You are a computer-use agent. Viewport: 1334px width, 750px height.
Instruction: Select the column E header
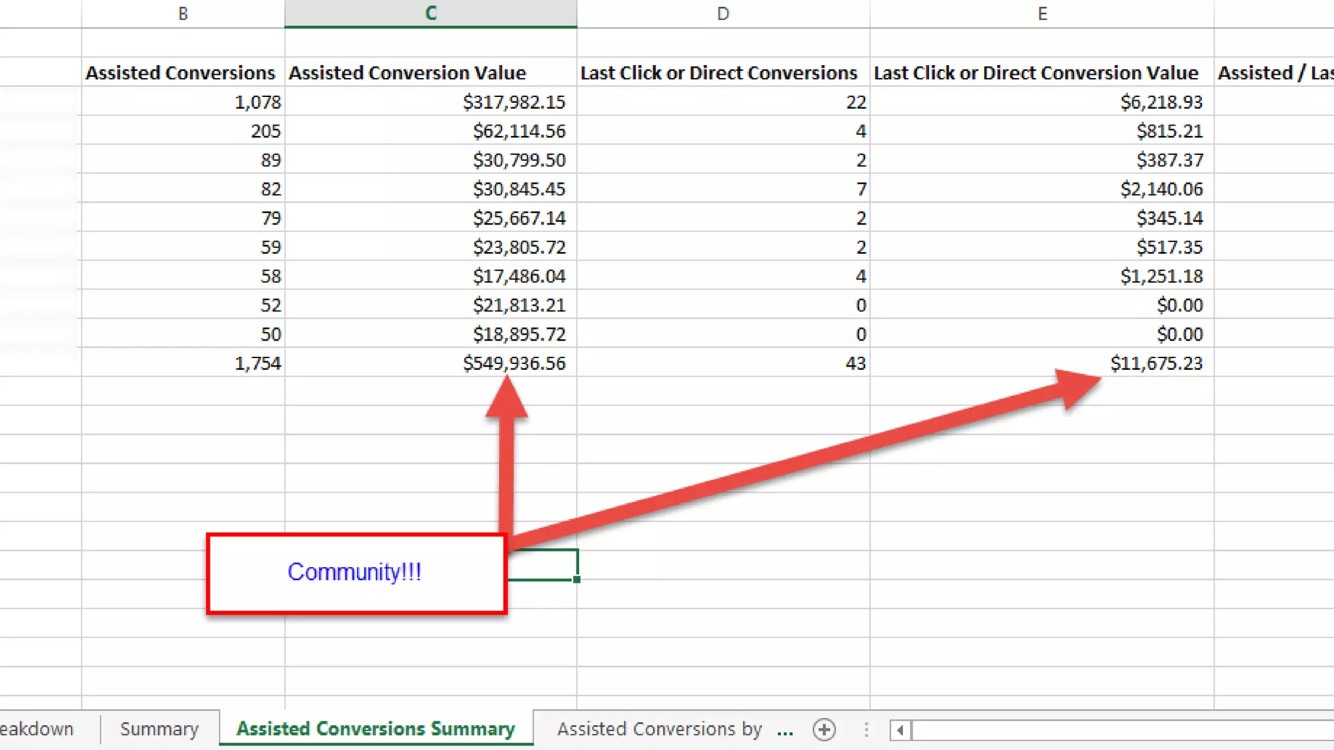[x=1042, y=14]
